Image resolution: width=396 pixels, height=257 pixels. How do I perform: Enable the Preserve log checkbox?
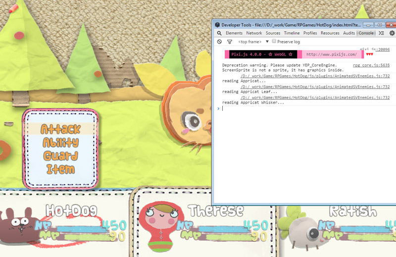coord(274,41)
